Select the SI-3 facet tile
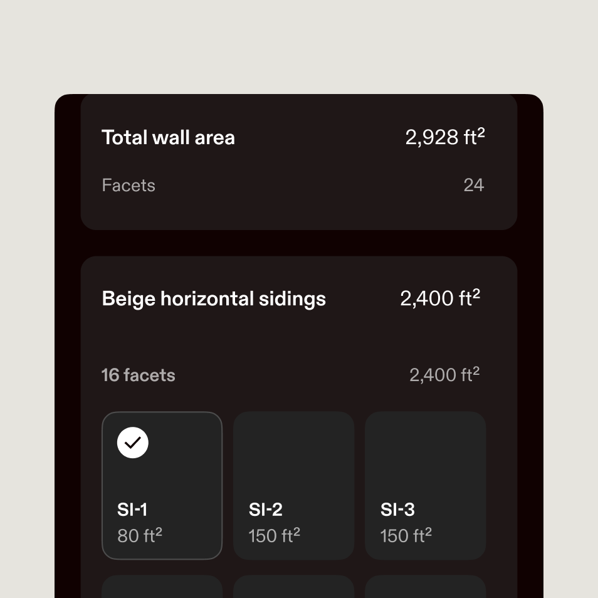Viewport: 598px width, 598px height. point(425,485)
